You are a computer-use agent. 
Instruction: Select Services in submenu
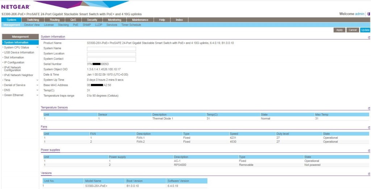tap(112, 25)
